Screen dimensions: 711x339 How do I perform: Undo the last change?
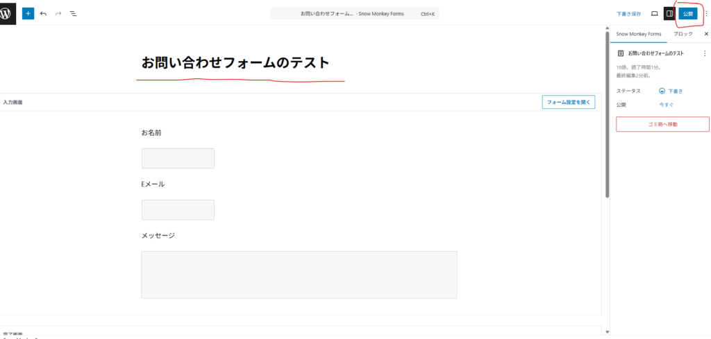[43, 14]
